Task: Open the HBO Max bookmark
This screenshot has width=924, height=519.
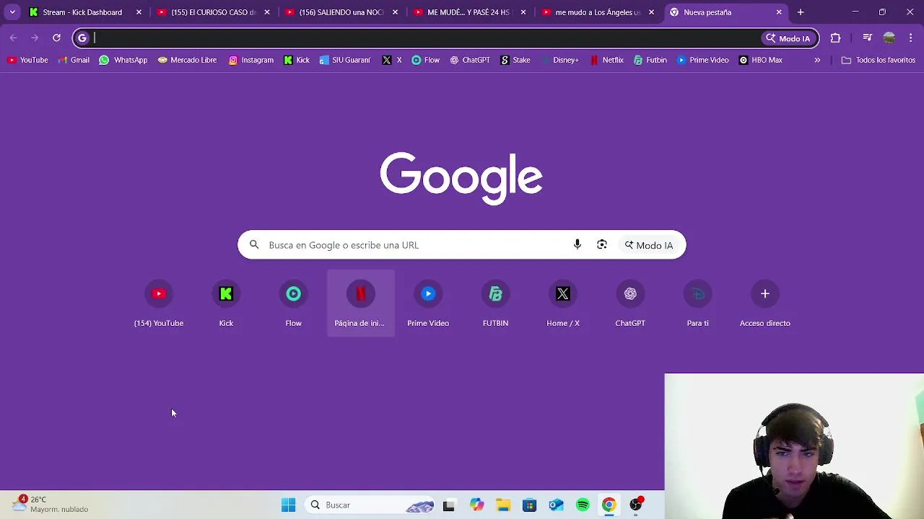Action: [x=761, y=60]
